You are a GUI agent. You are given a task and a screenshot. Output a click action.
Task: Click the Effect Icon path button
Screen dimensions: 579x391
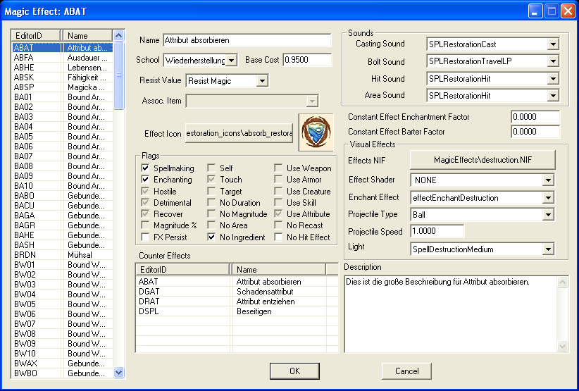point(239,133)
